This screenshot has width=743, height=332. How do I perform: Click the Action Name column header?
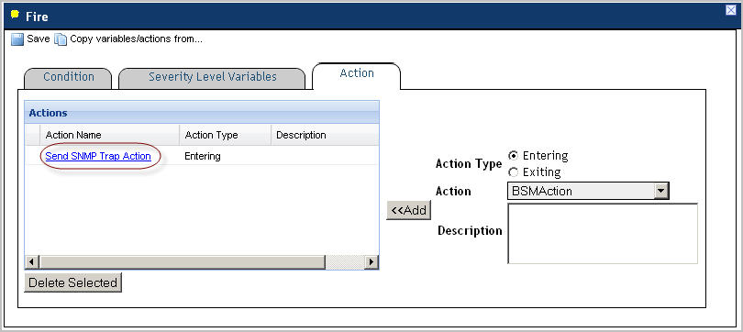click(x=109, y=135)
